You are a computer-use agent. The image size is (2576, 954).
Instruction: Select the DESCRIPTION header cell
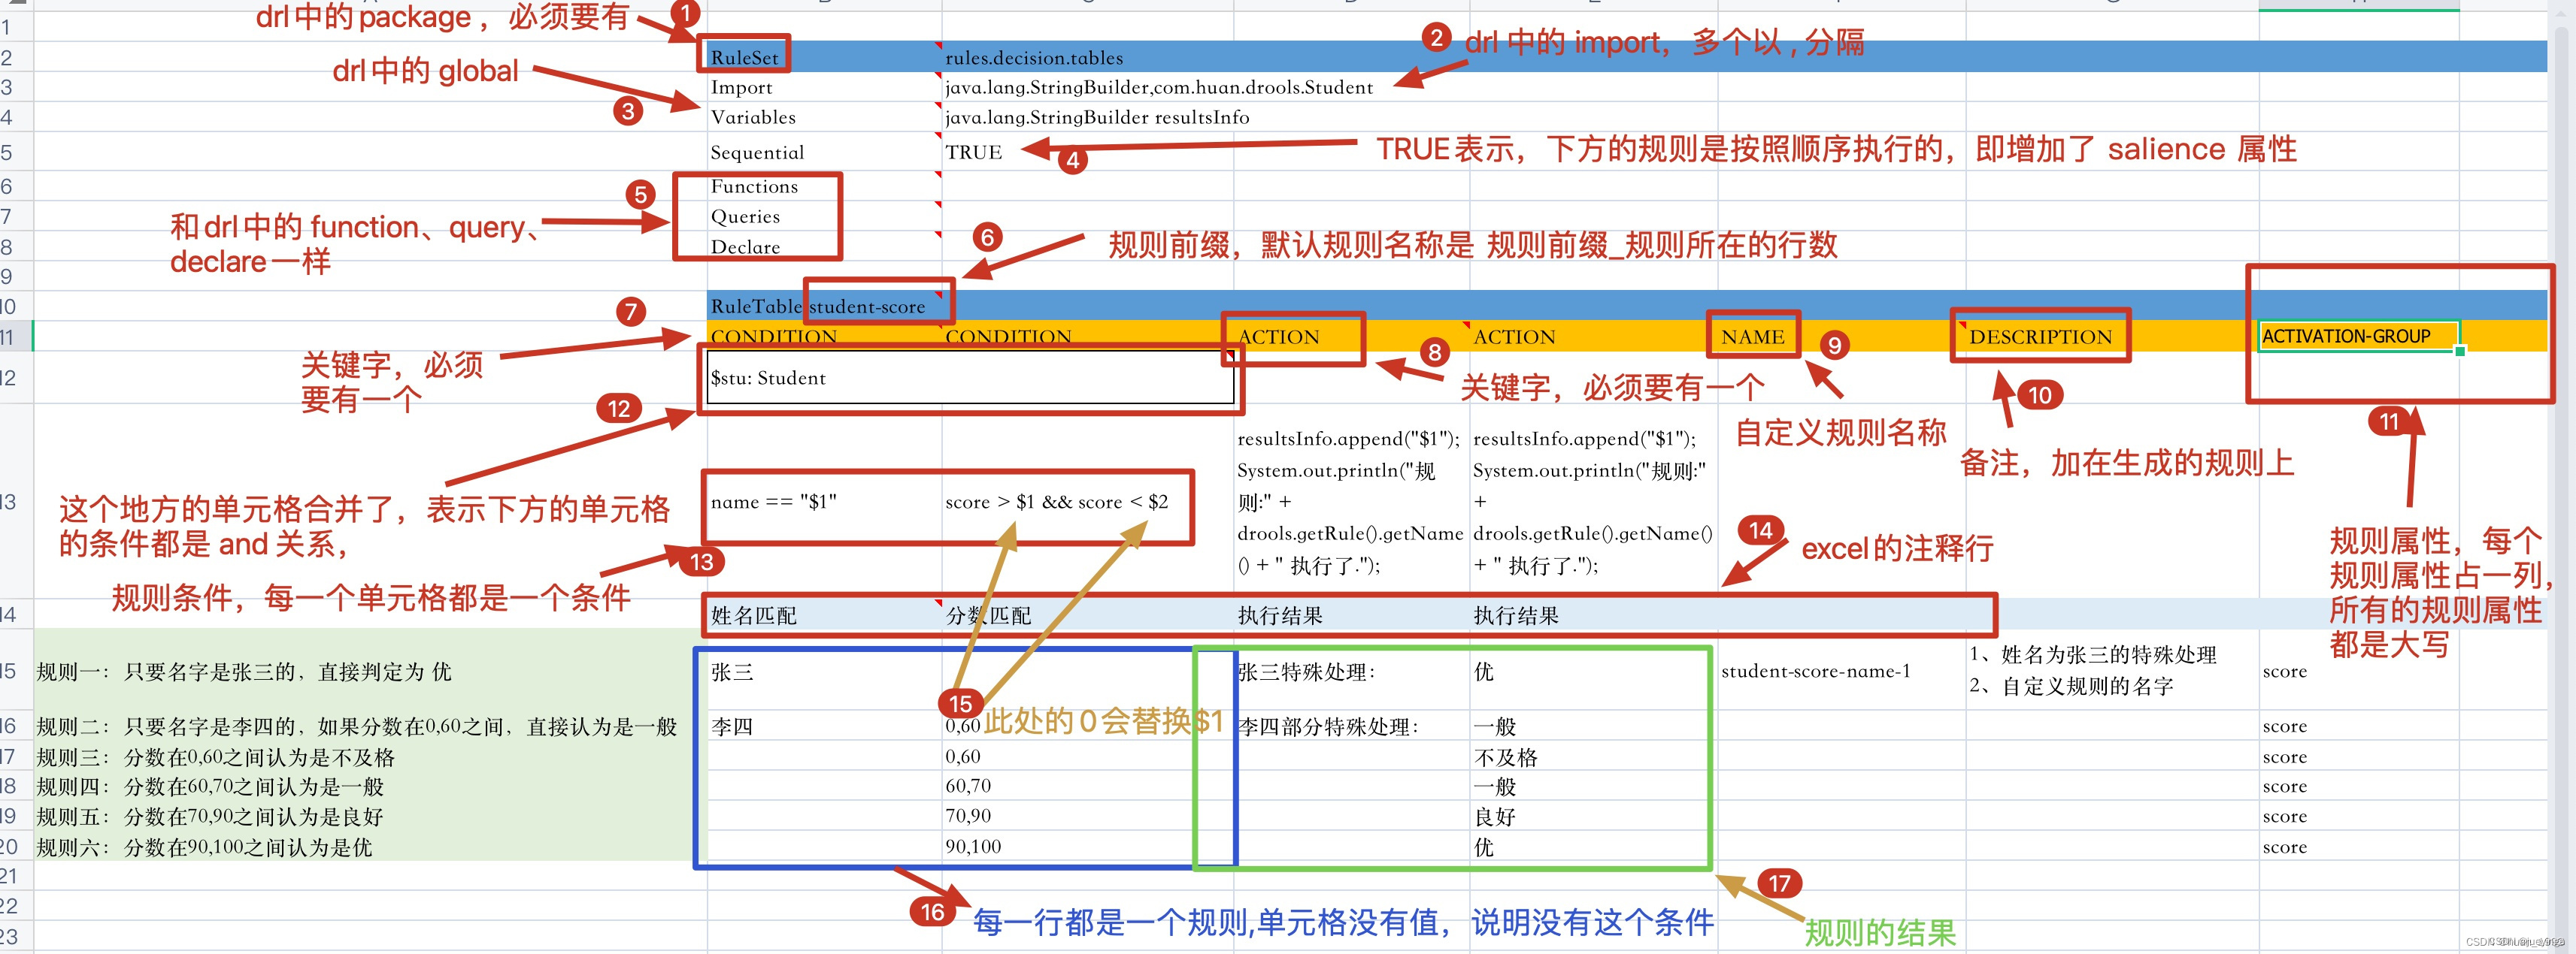click(2112, 337)
